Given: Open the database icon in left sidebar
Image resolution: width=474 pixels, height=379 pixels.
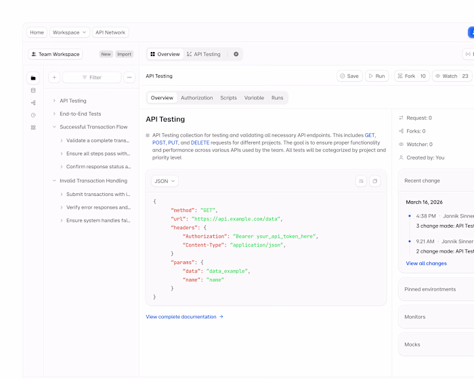Looking at the screenshot, I should pyautogui.click(x=33, y=91).
